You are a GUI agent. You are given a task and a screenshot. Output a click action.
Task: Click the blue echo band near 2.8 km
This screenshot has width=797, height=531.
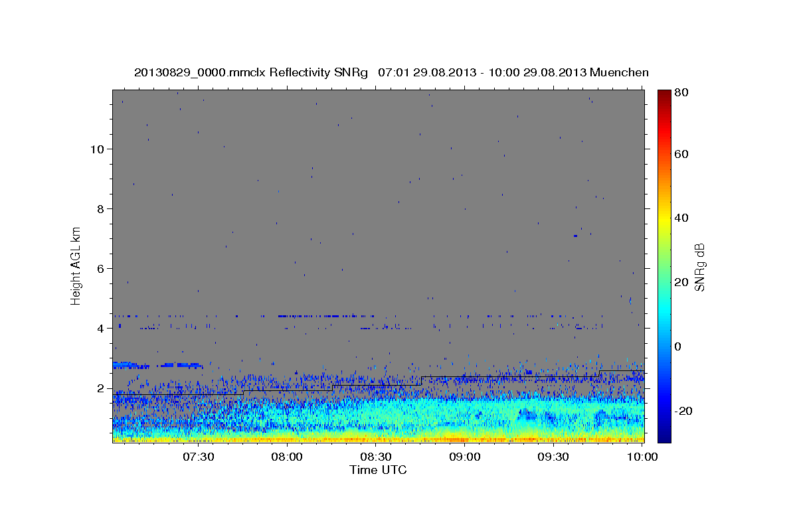coord(158,365)
